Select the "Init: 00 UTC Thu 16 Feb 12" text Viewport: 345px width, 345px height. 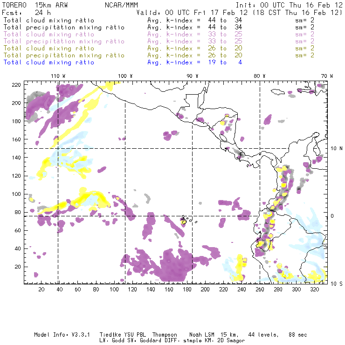click(289, 5)
